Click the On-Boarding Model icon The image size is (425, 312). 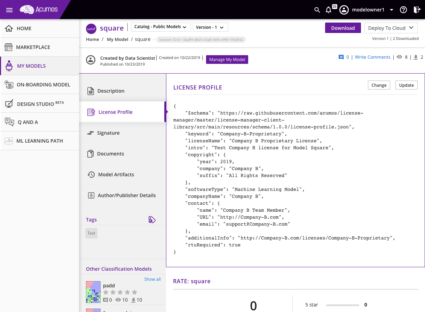9,84
